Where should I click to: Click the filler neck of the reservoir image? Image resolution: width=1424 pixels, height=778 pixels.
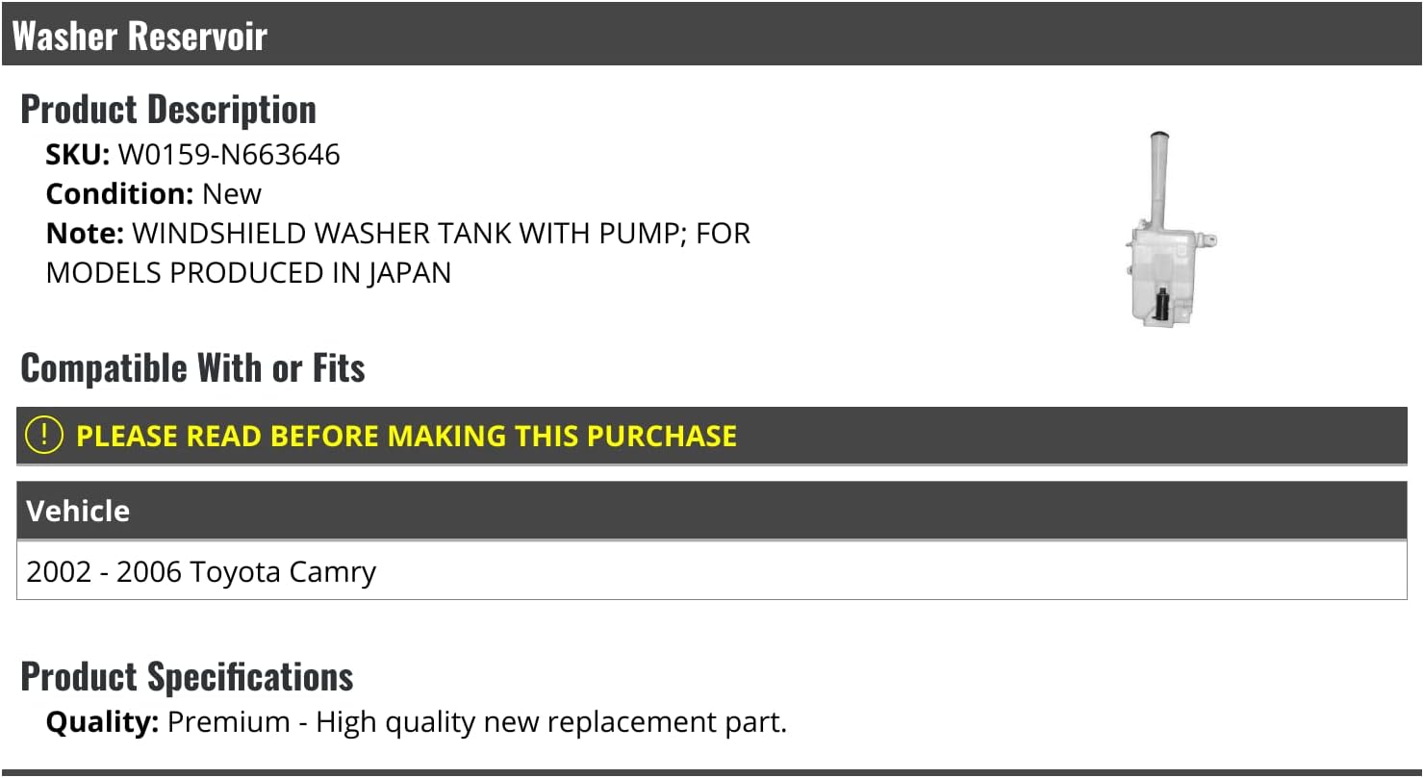pos(1158,173)
